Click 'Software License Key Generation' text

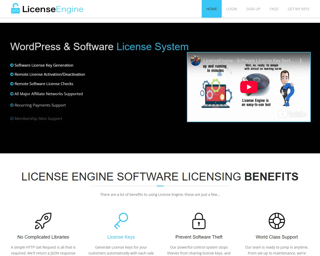click(44, 65)
